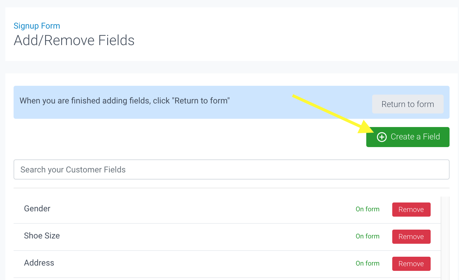Screen dimensions: 459x280
Task: Click the On form status beside Address
Action: click(x=367, y=263)
